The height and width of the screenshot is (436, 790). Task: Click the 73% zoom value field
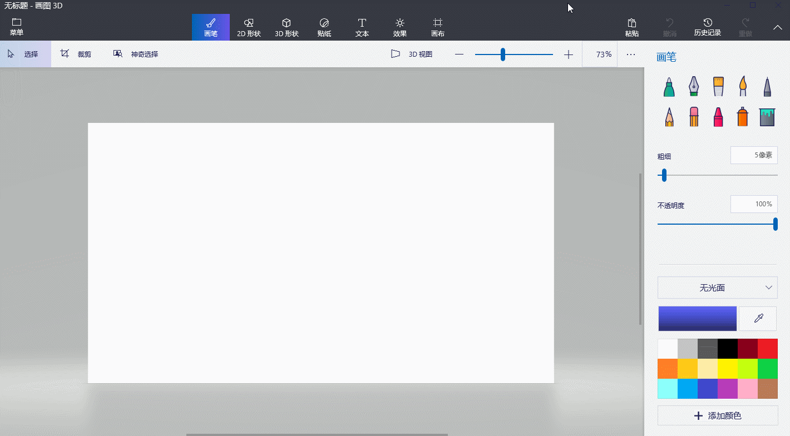coord(600,54)
